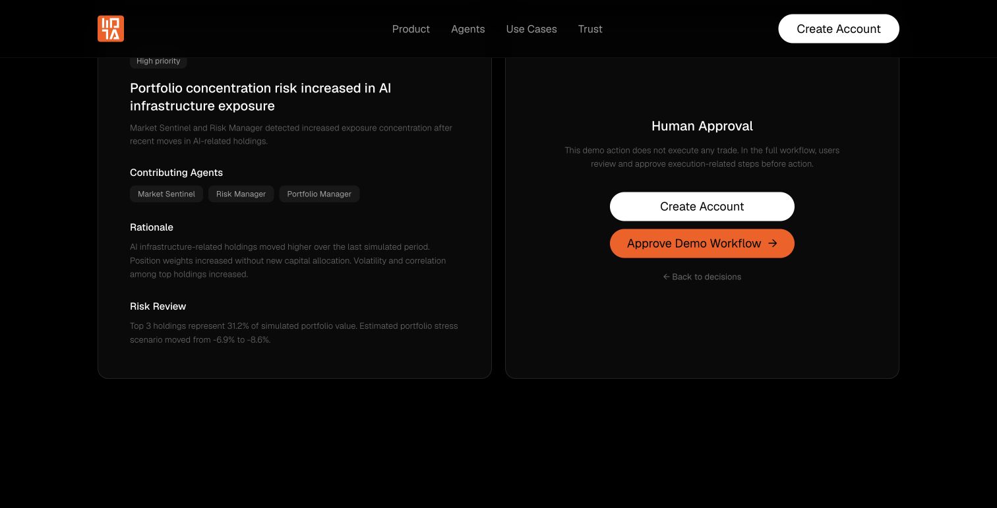Select the High priority badge
The width and height of the screenshot is (997, 508).
point(158,61)
